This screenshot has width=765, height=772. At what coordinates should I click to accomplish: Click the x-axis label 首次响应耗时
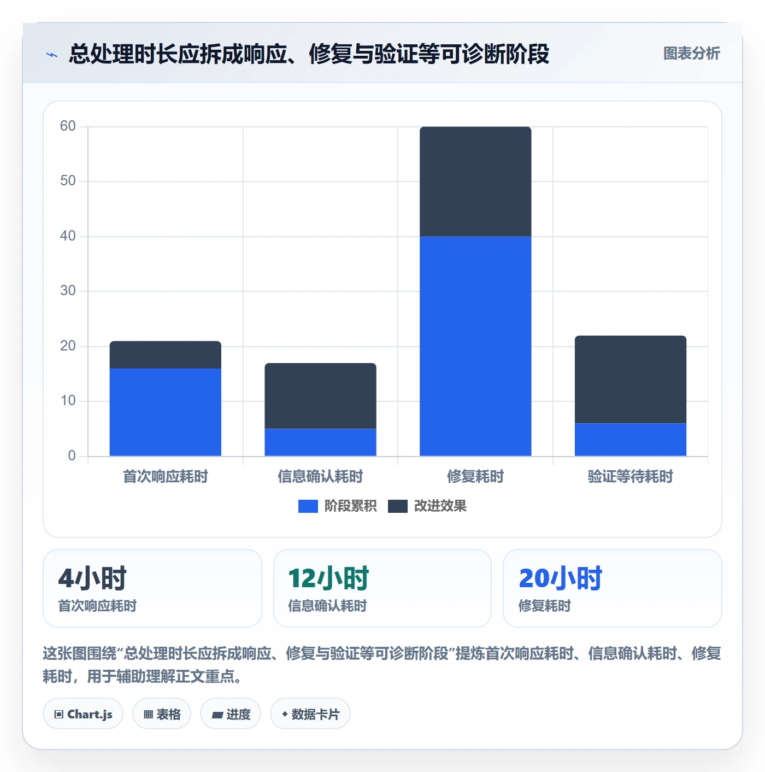166,477
